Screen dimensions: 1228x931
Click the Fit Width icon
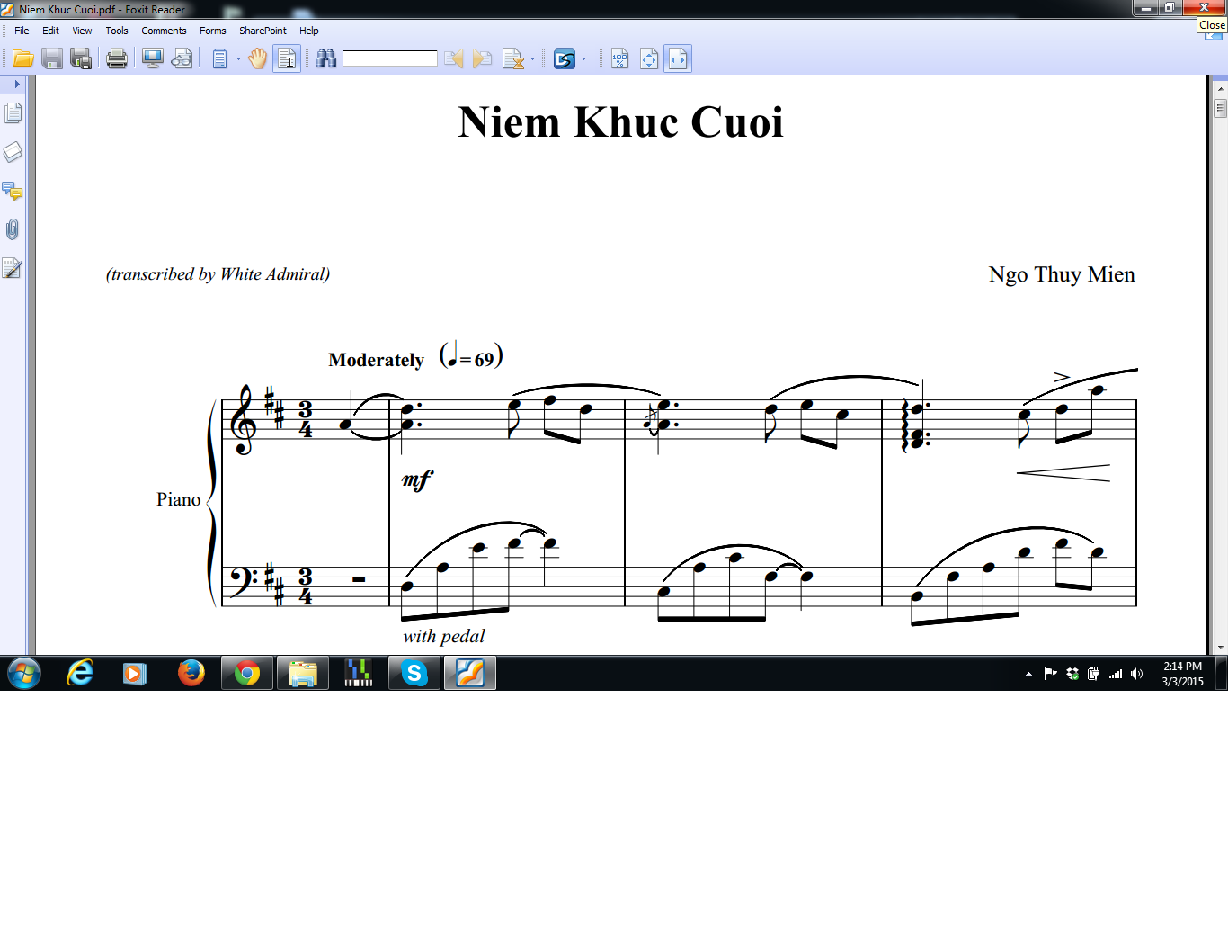tap(678, 59)
